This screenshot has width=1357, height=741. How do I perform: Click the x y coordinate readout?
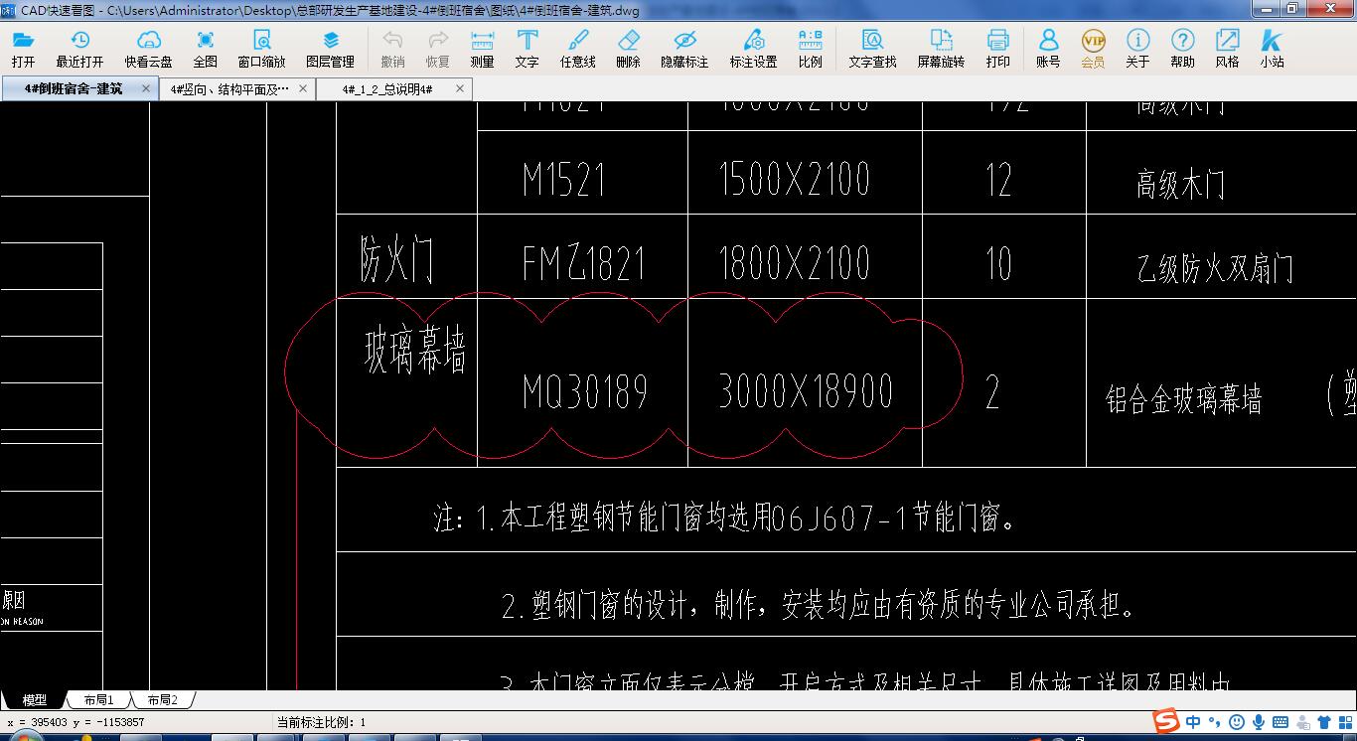(75, 722)
